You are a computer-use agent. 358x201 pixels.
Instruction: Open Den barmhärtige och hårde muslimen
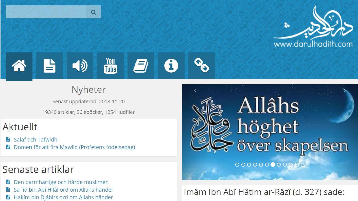coord(61,182)
